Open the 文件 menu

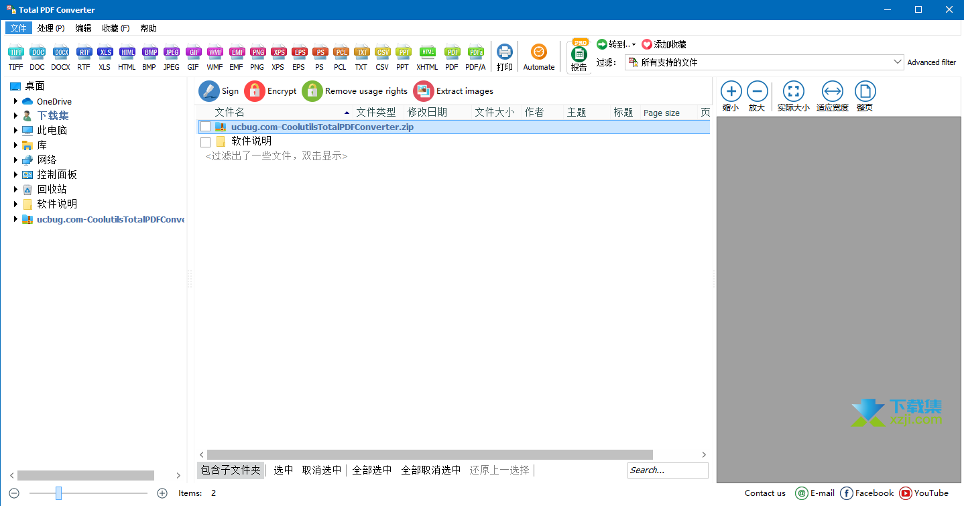[x=19, y=28]
